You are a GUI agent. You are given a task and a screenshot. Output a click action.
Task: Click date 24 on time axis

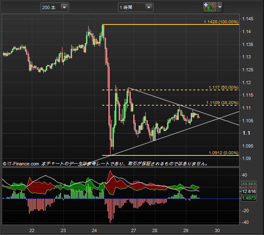click(x=94, y=230)
